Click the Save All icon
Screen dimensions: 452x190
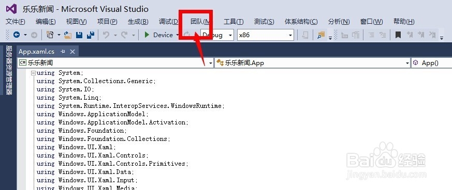tap(91, 35)
